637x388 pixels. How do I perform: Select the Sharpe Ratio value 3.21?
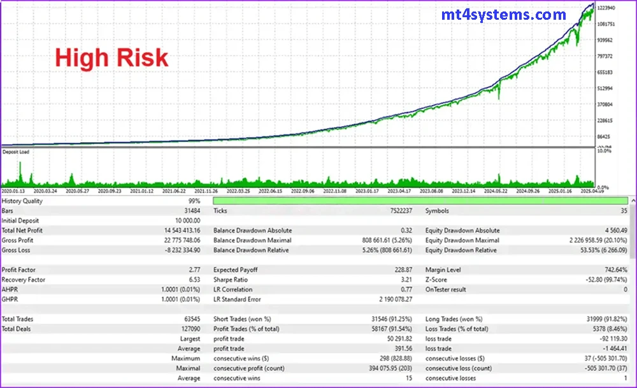[x=406, y=280]
